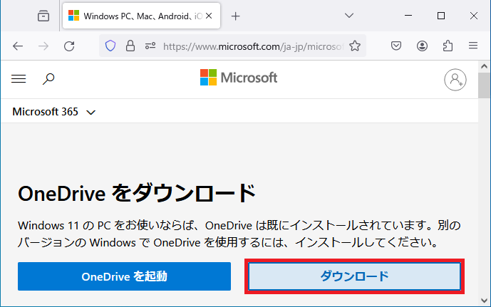Save page to Pocket icon

[396, 46]
